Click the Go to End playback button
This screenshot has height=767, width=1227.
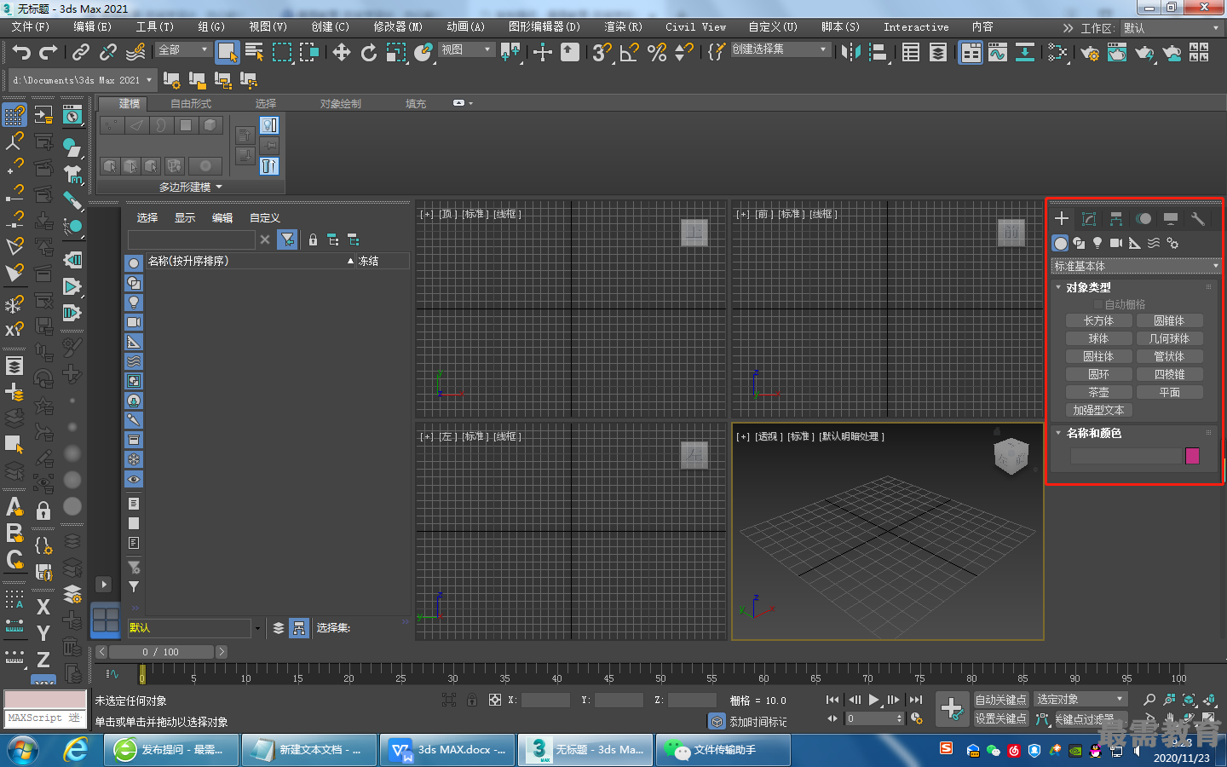(916, 700)
